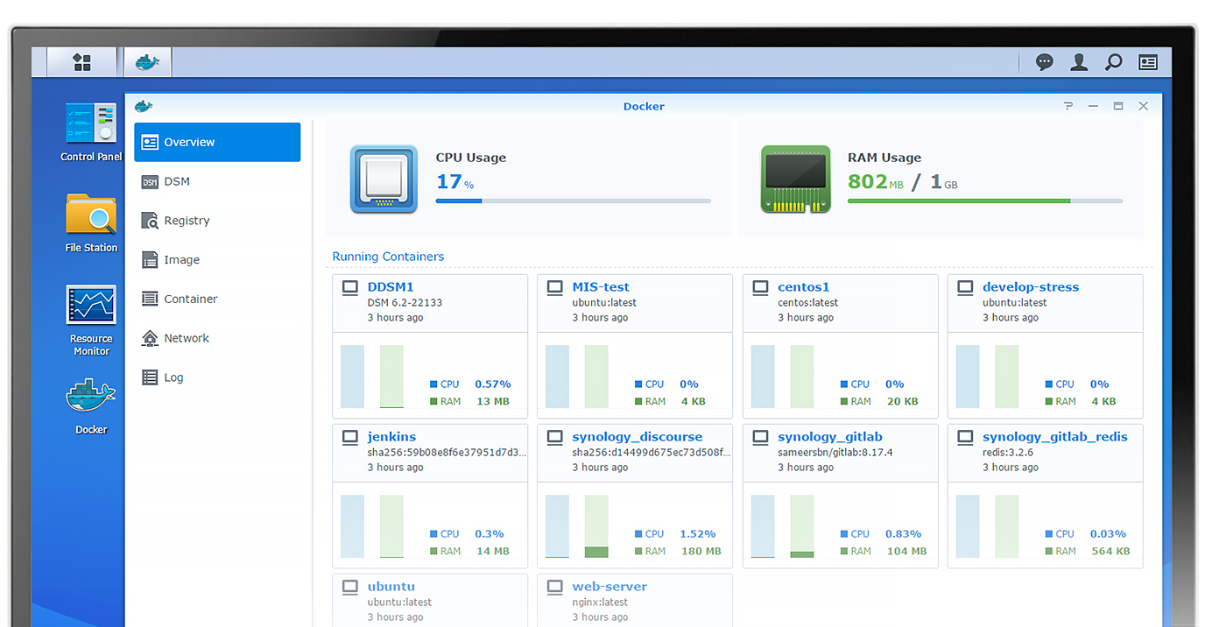Open the jenkins container link

[x=391, y=436]
